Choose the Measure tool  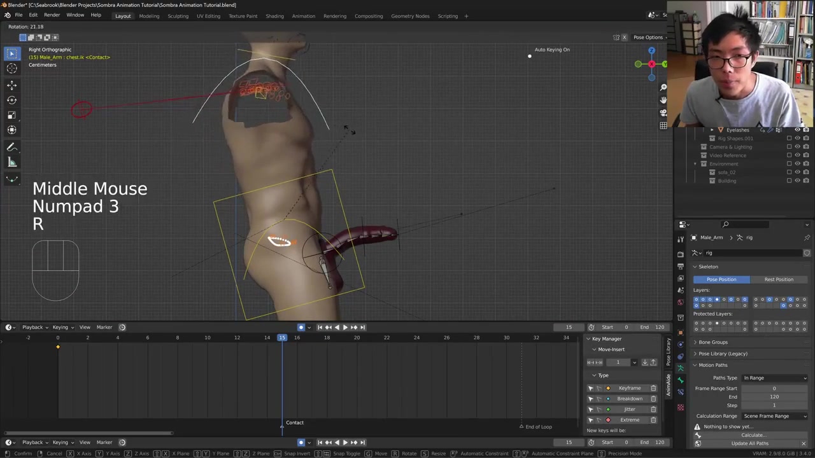tap(11, 163)
